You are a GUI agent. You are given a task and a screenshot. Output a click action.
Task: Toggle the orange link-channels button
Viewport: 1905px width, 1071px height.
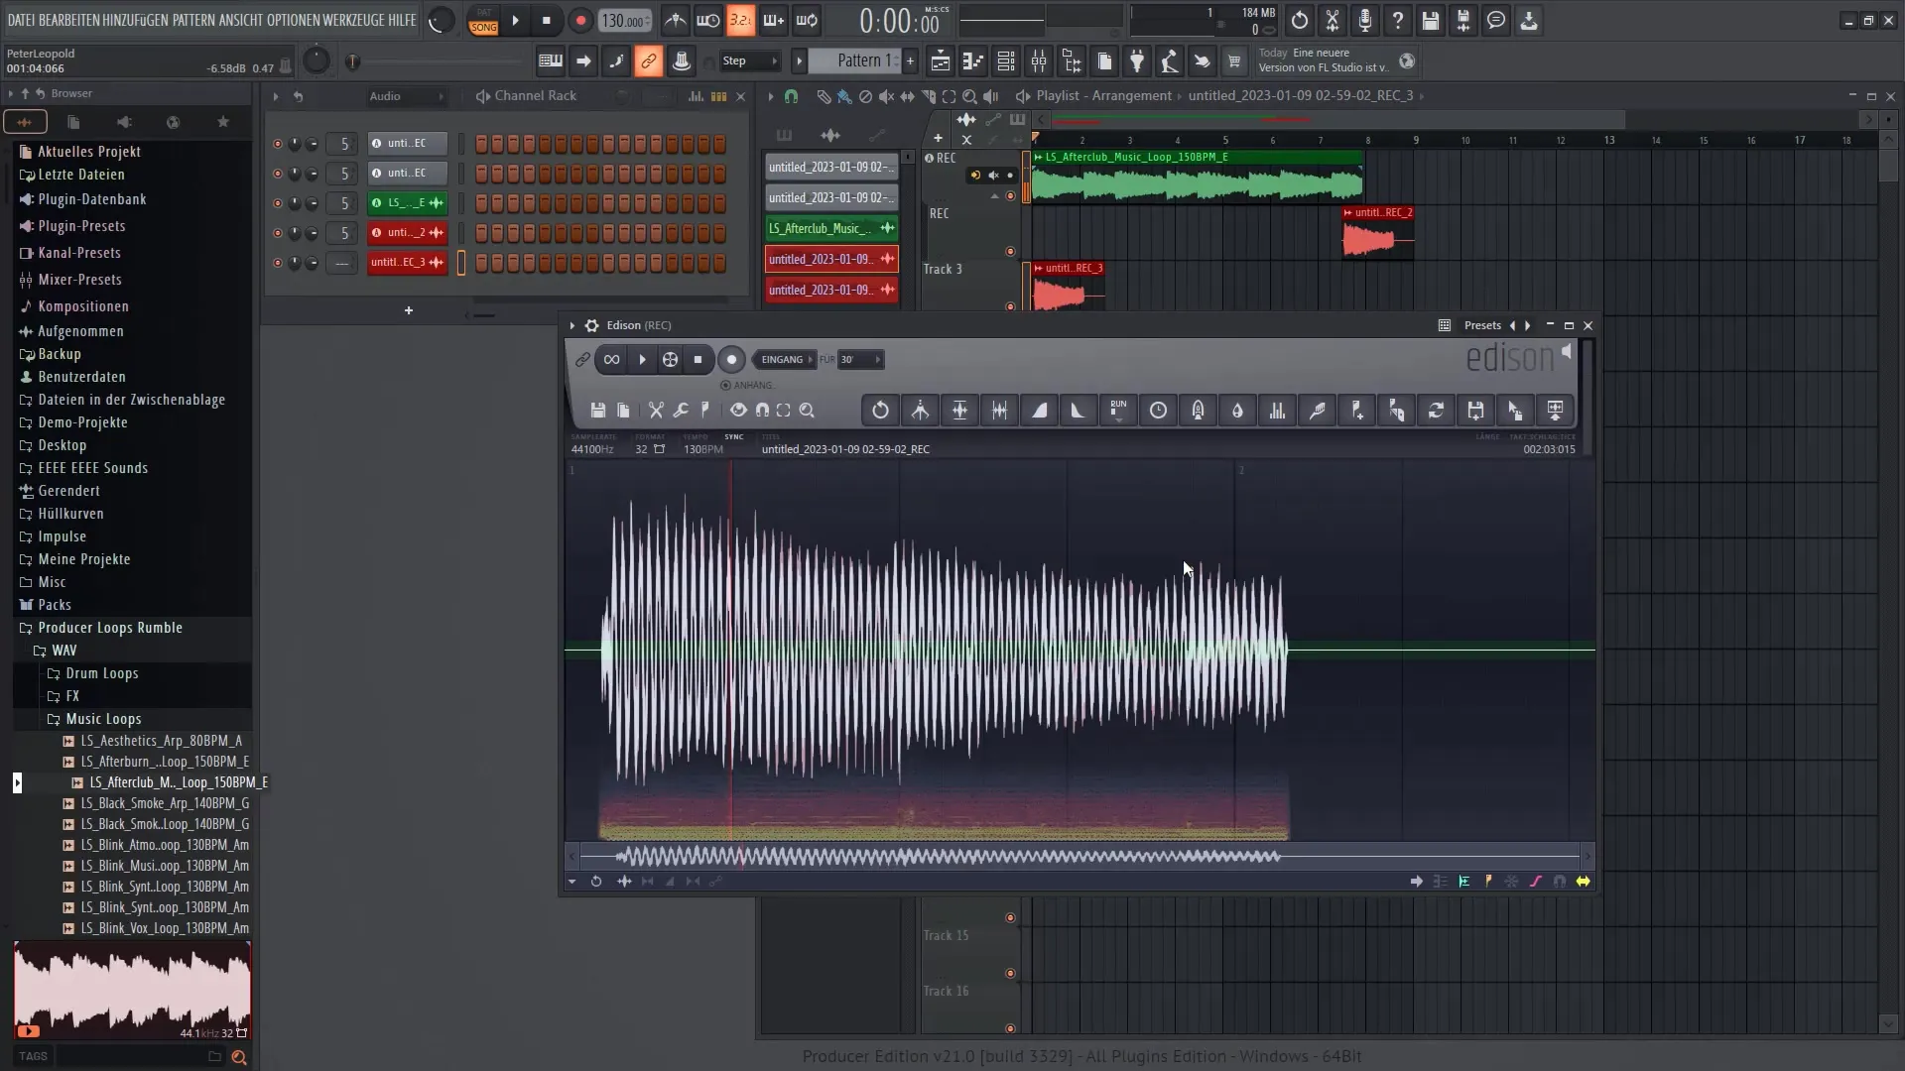pyautogui.click(x=648, y=61)
